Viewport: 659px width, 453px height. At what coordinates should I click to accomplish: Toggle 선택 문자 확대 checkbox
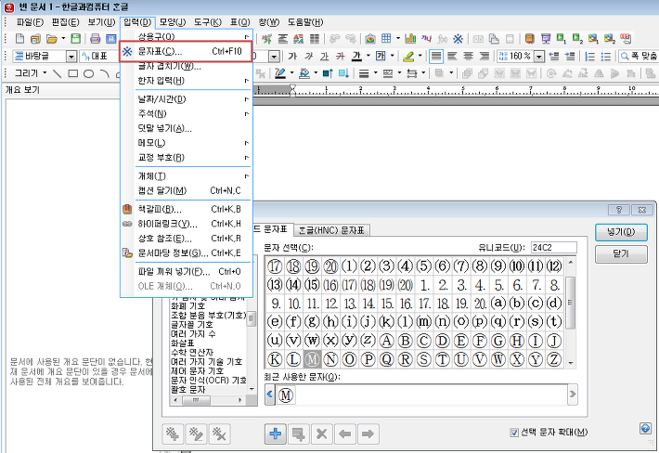click(x=514, y=433)
